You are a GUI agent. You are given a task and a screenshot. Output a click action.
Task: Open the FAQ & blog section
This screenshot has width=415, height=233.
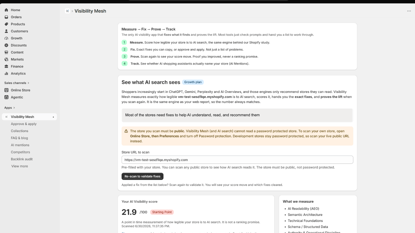[x=19, y=138]
